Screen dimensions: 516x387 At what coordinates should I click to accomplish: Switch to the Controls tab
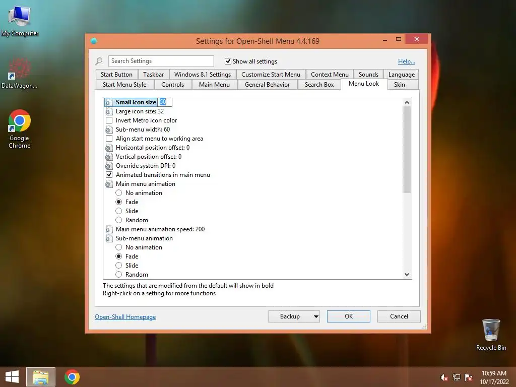coord(172,85)
